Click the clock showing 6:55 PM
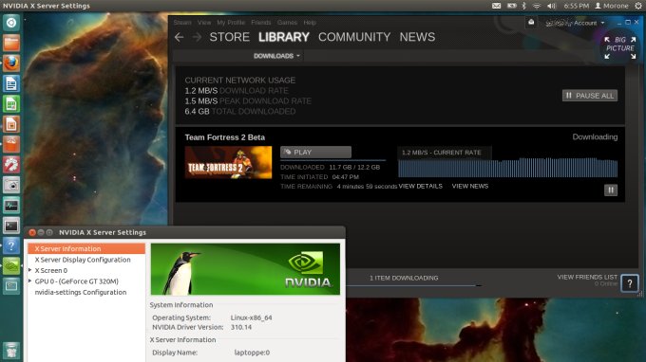646x362 pixels. tap(576, 6)
